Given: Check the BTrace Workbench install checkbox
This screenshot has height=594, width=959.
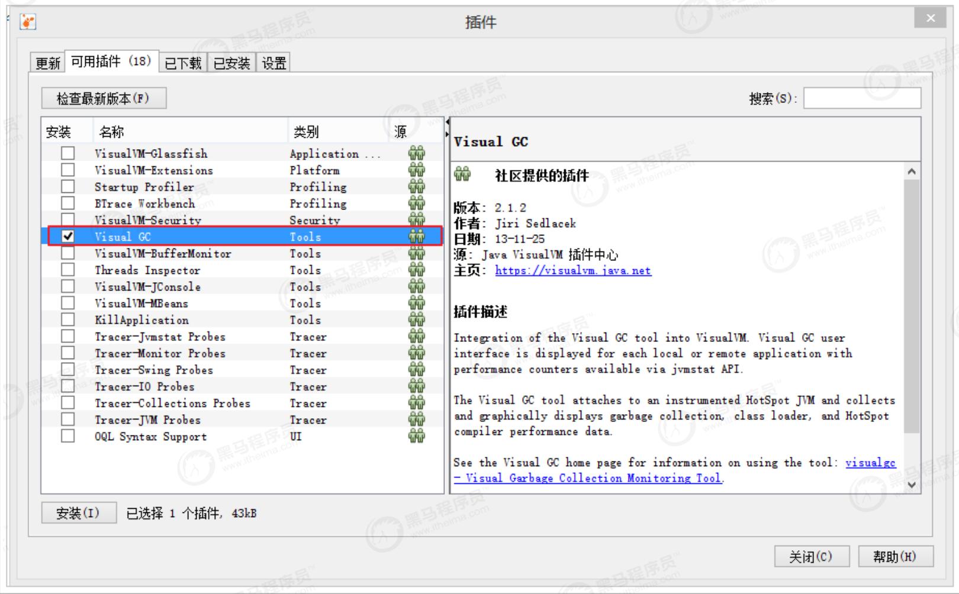Looking at the screenshot, I should (x=68, y=203).
